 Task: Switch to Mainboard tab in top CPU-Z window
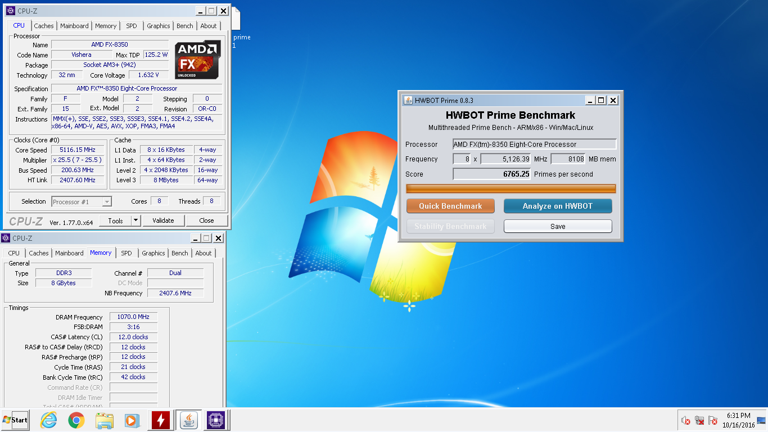point(74,26)
